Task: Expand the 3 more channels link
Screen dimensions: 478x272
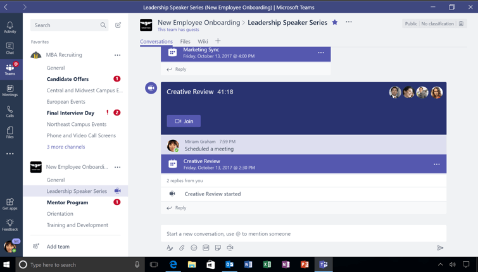Action: coord(66,147)
